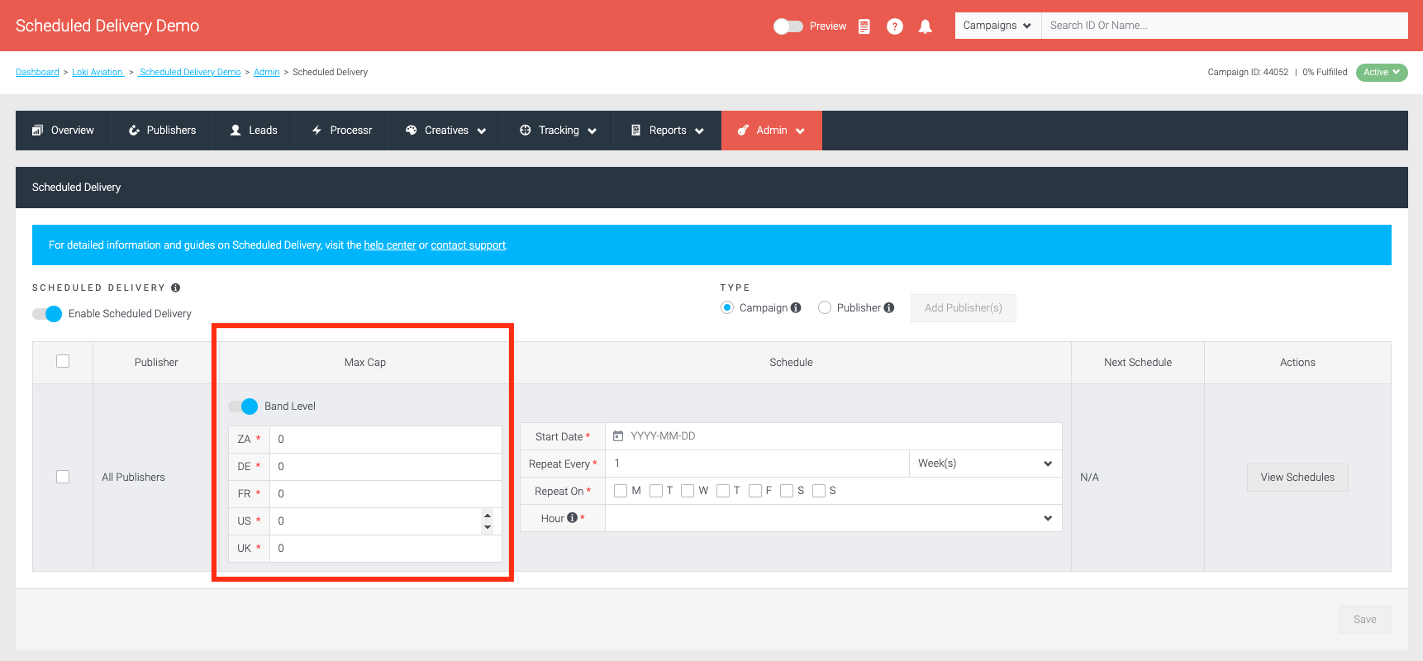Disable the Enable Scheduled Delivery toggle
This screenshot has width=1423, height=661.
pyautogui.click(x=47, y=314)
